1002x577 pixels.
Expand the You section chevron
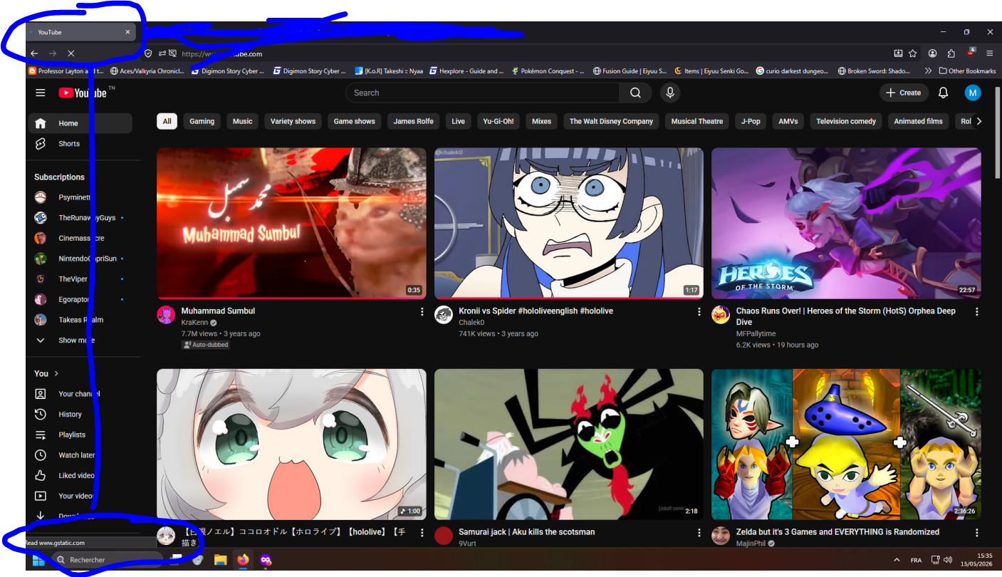click(56, 373)
